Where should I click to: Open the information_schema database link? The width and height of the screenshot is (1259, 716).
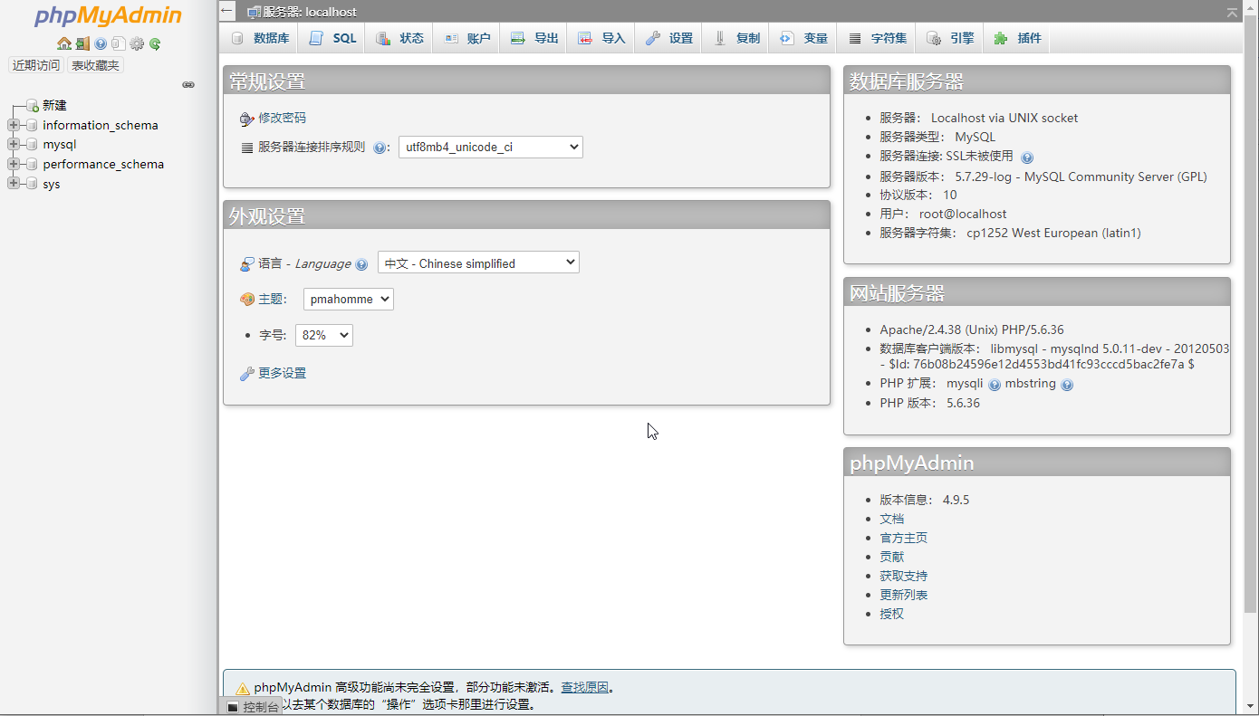(x=101, y=125)
